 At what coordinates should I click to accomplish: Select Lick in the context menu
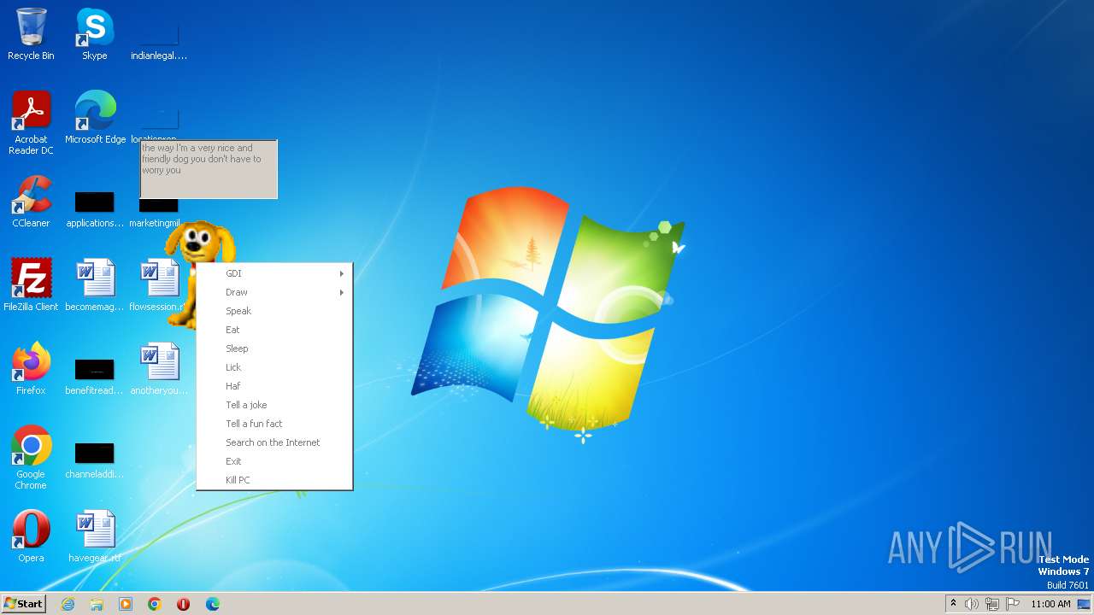(x=274, y=367)
